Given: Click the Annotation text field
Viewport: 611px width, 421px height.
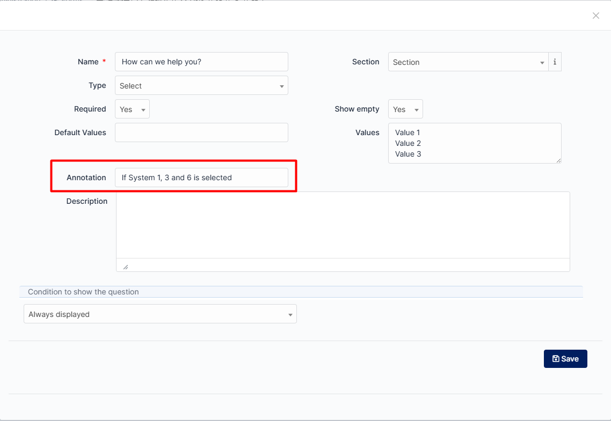Looking at the screenshot, I should [x=201, y=178].
